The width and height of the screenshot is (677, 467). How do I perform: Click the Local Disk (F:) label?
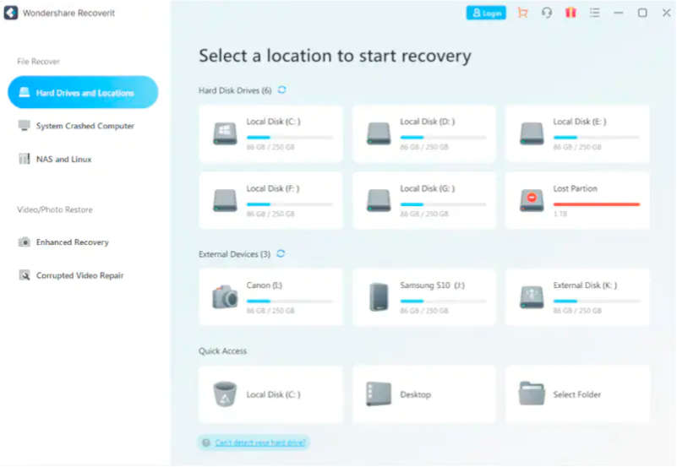coord(273,188)
